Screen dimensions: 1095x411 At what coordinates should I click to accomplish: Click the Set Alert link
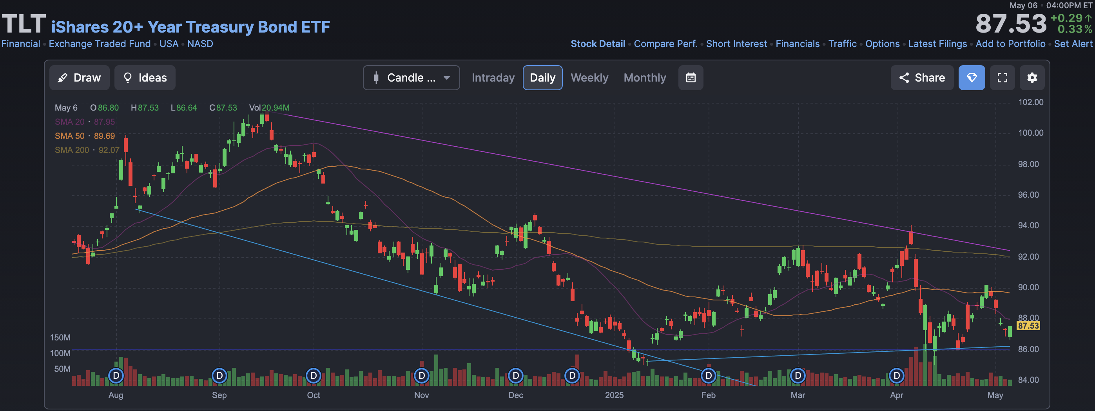pos(1073,44)
